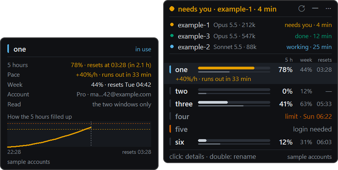338x170 pixels.
Task: Open details for account 'four'
Action: point(251,116)
